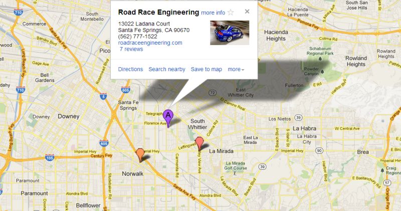Viewport: 401px width, 211px height.
Task: Open the 'more info' link
Action: pyautogui.click(x=213, y=13)
